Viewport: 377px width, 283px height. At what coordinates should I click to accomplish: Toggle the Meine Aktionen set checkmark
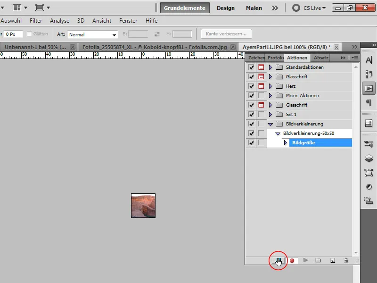(x=251, y=96)
